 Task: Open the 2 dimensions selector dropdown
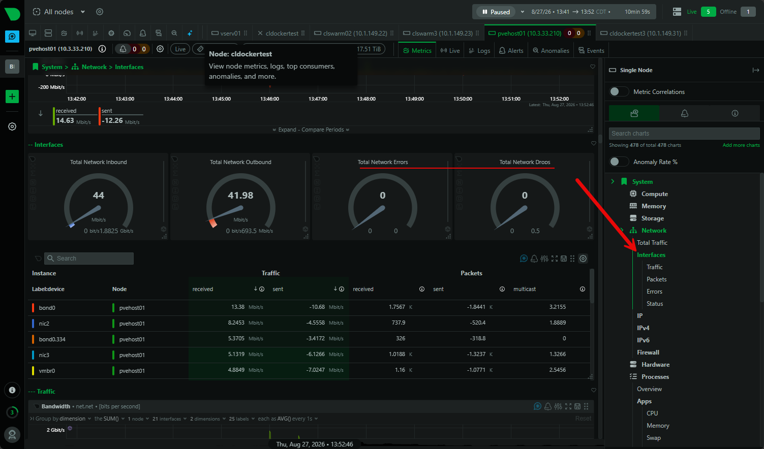(x=207, y=419)
